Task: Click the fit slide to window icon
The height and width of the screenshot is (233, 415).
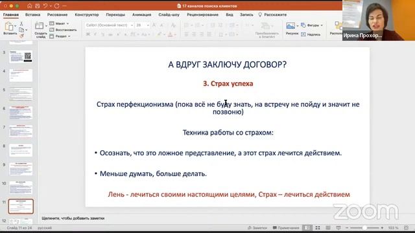Action: (407, 228)
